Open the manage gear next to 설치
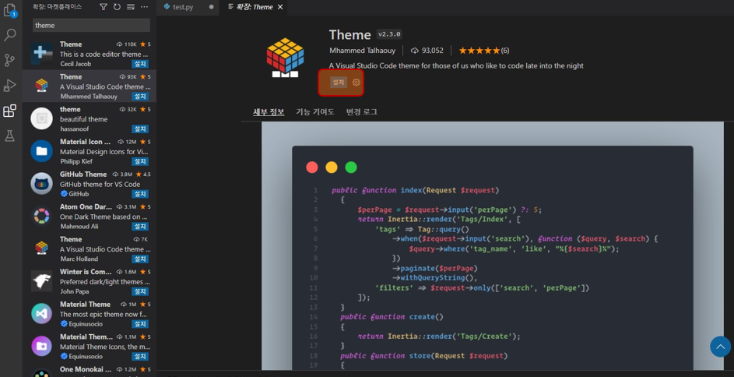Image resolution: width=734 pixels, height=377 pixels. click(x=356, y=83)
